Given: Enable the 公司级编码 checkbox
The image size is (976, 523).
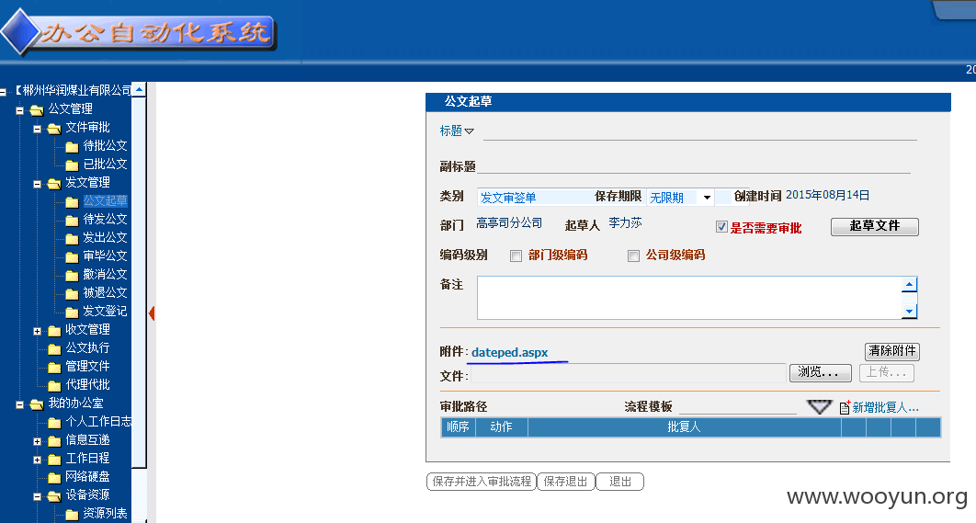Looking at the screenshot, I should (633, 256).
